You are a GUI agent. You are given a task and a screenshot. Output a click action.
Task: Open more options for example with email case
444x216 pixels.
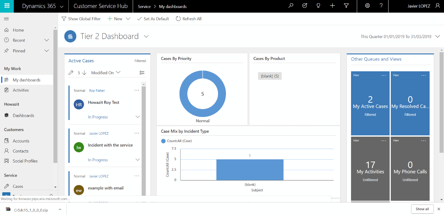point(137,176)
